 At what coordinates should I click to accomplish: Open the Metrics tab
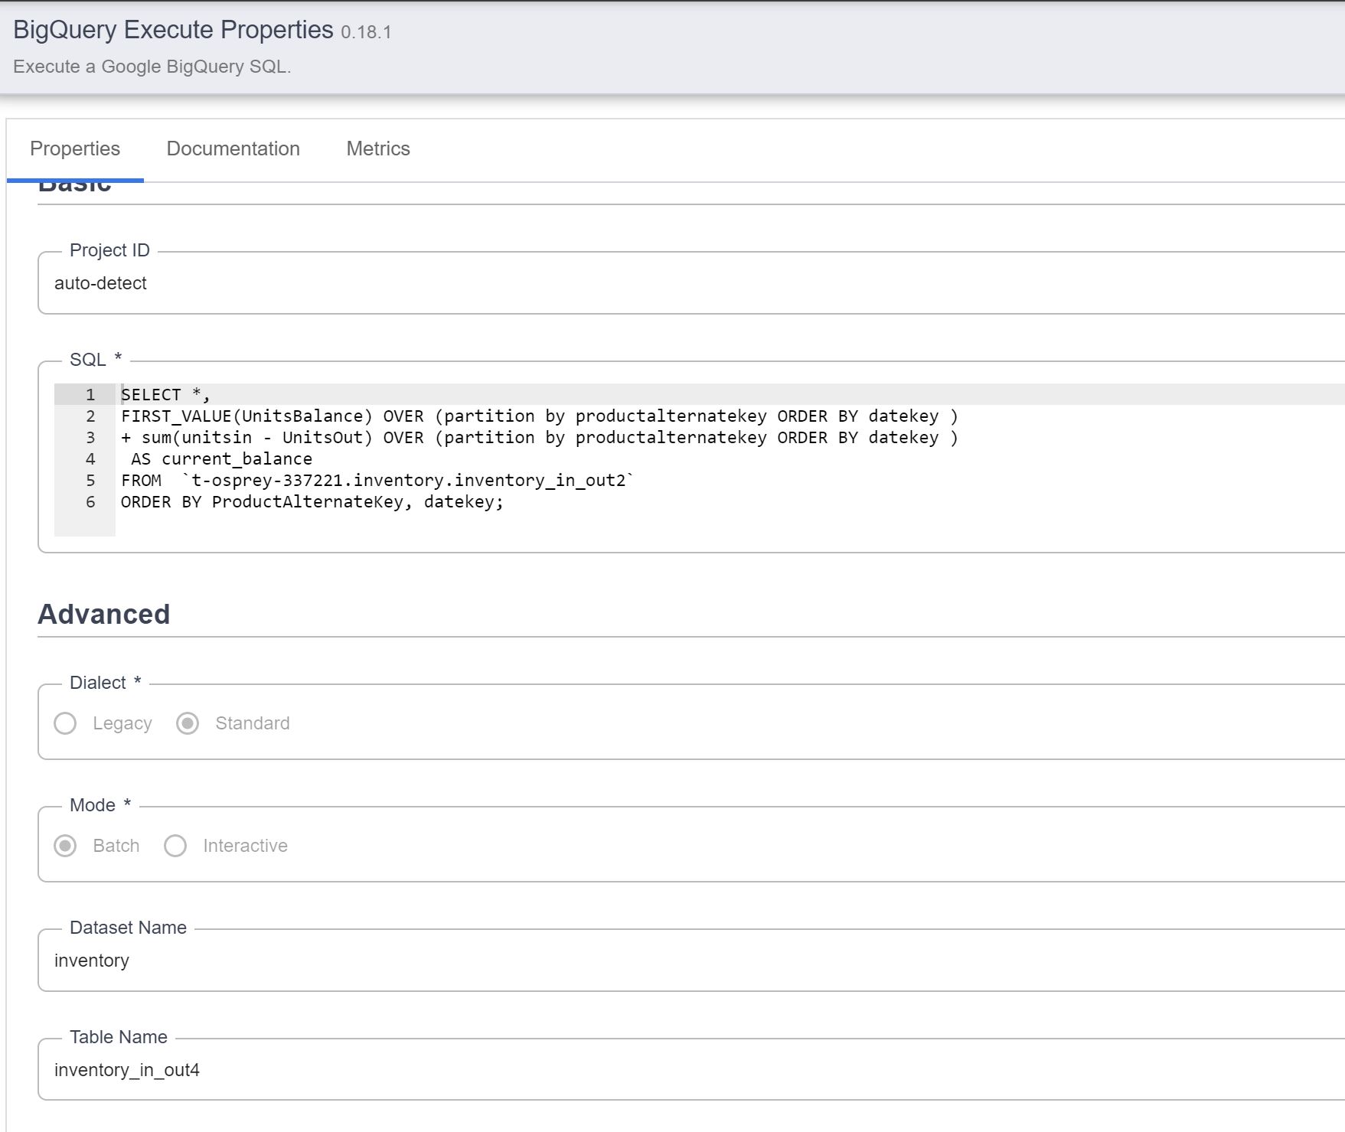point(378,148)
